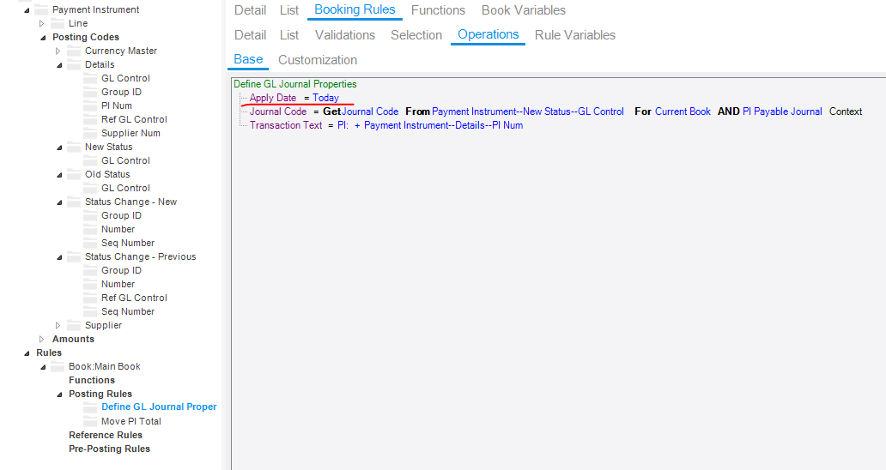Viewport: 886px width, 470px height.
Task: Click the Details folder icon
Action: click(x=74, y=64)
